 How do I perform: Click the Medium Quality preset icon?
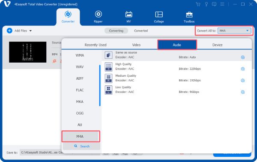(108, 78)
